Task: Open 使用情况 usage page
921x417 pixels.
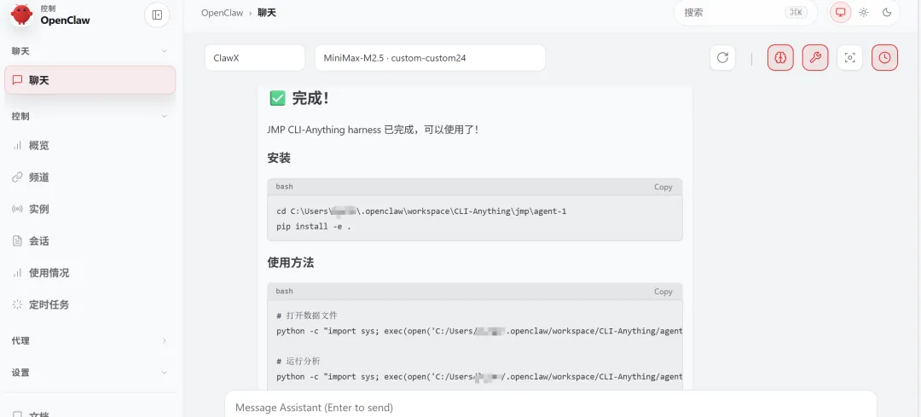Action: click(90, 273)
